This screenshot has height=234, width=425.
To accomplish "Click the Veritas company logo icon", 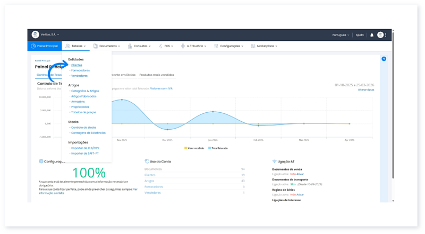I will tap(36, 34).
